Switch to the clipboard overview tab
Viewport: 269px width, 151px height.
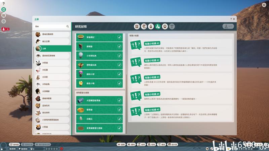click(137, 27)
